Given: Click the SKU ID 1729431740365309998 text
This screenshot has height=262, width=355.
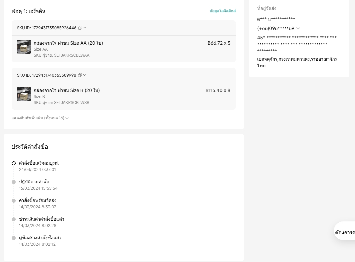Looking at the screenshot, I should click(47, 75).
